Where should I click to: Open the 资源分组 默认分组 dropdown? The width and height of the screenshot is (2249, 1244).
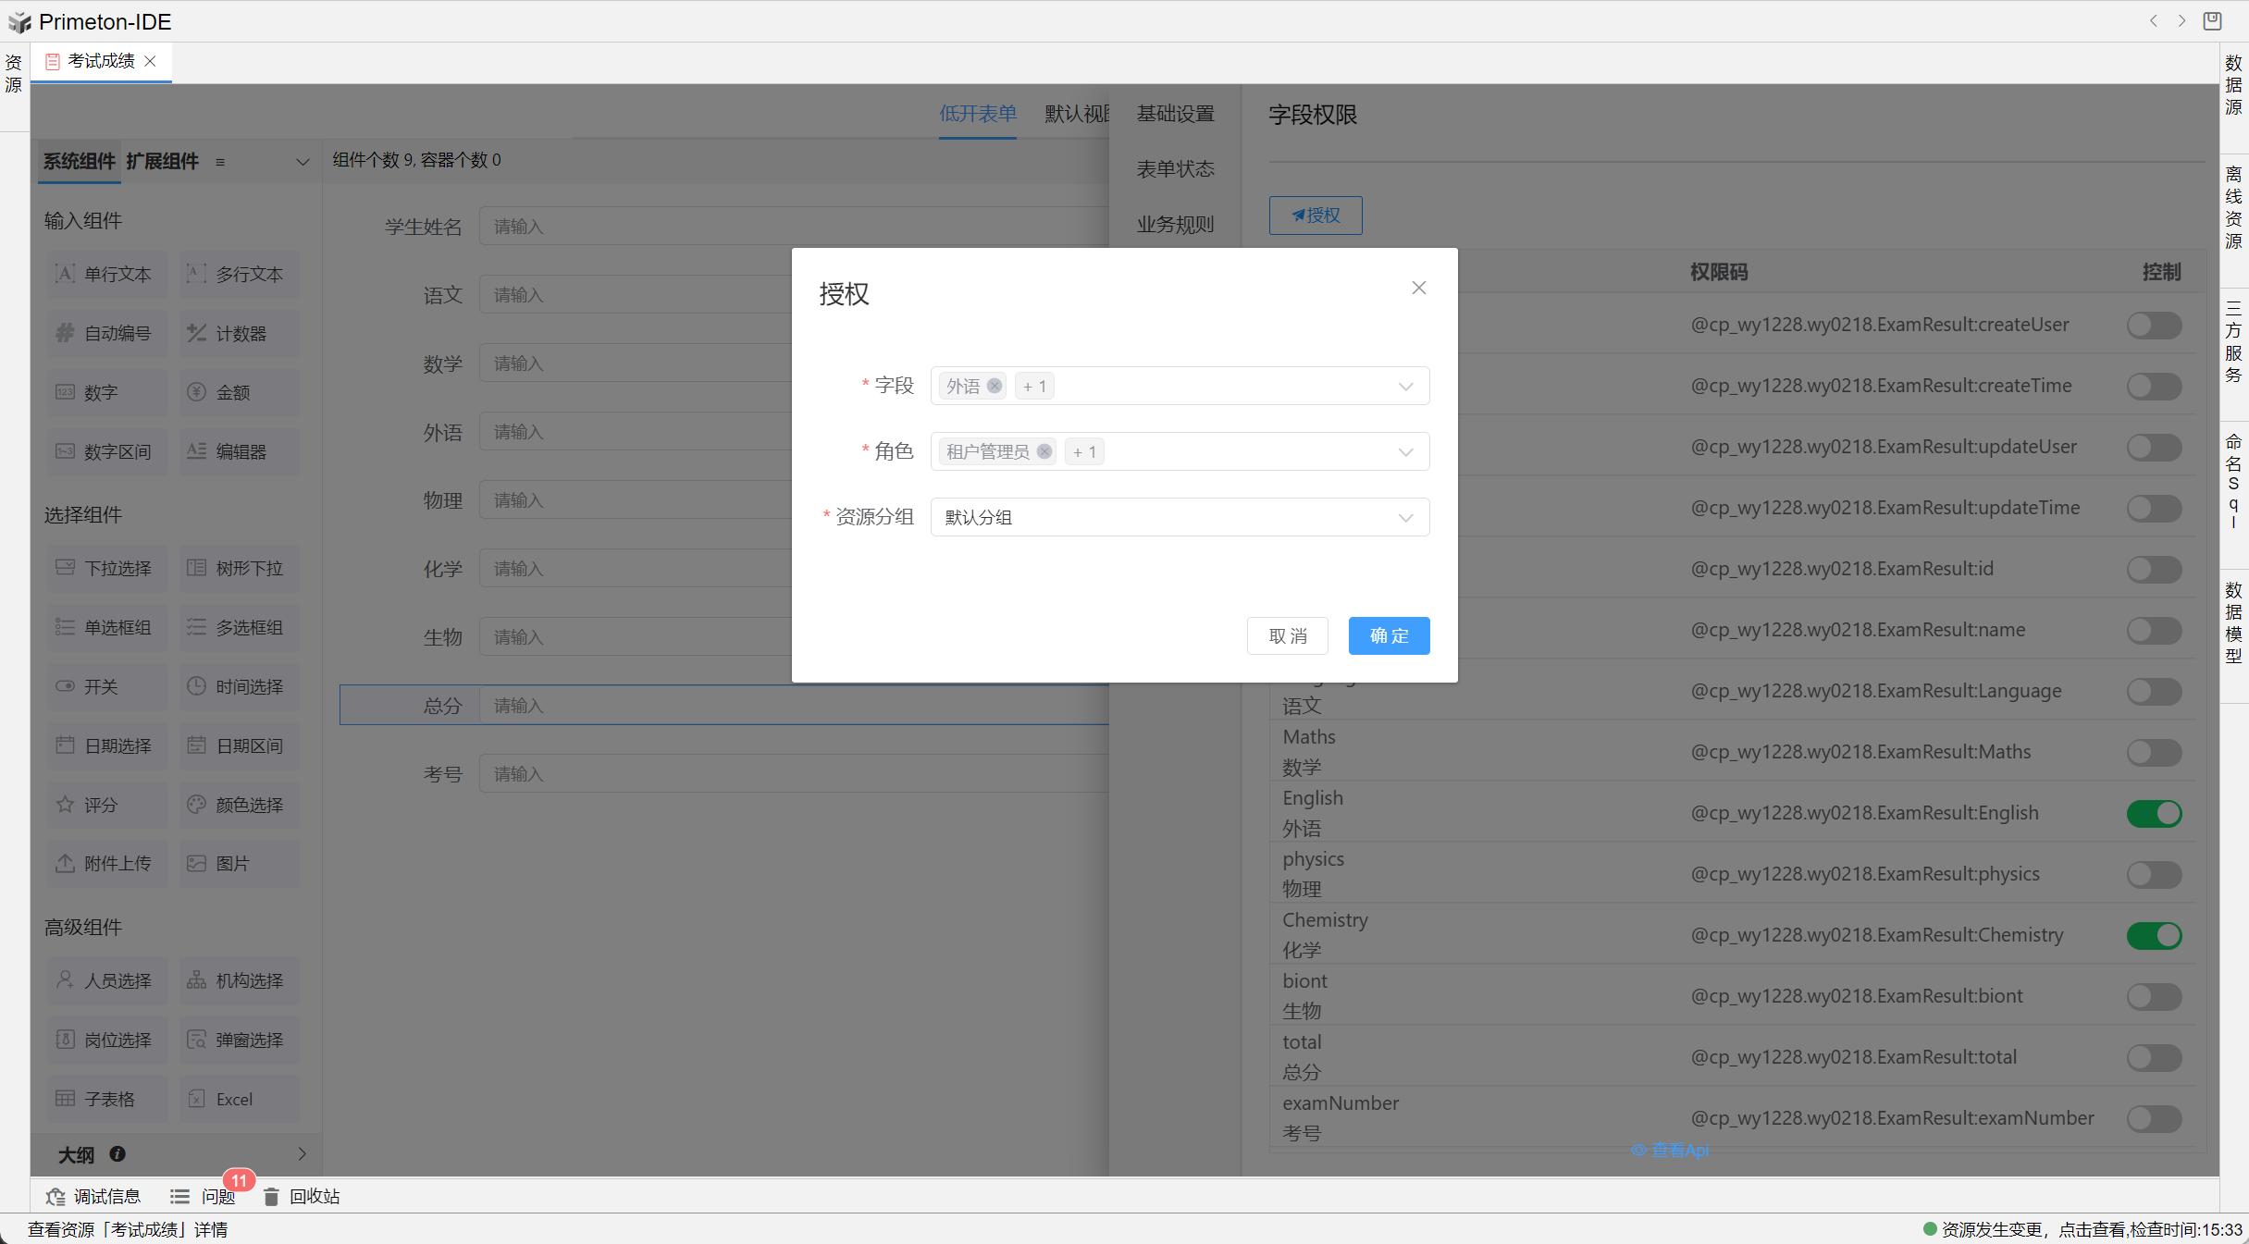(1405, 518)
